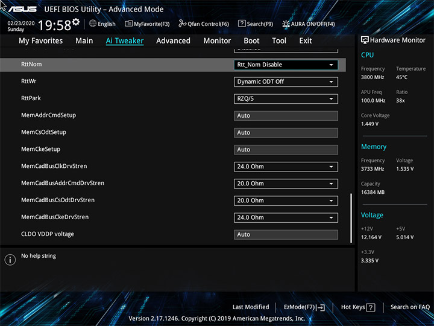Viewport: 434px width, 326px height.
Task: Click the MemAddrCmdSetup Auto field
Action: coord(286,115)
